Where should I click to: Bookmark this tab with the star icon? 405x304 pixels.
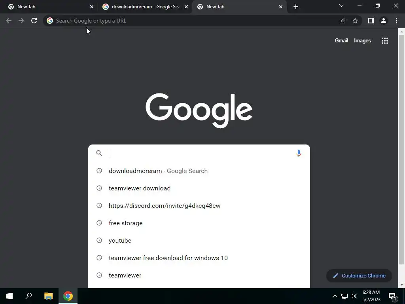tap(355, 21)
